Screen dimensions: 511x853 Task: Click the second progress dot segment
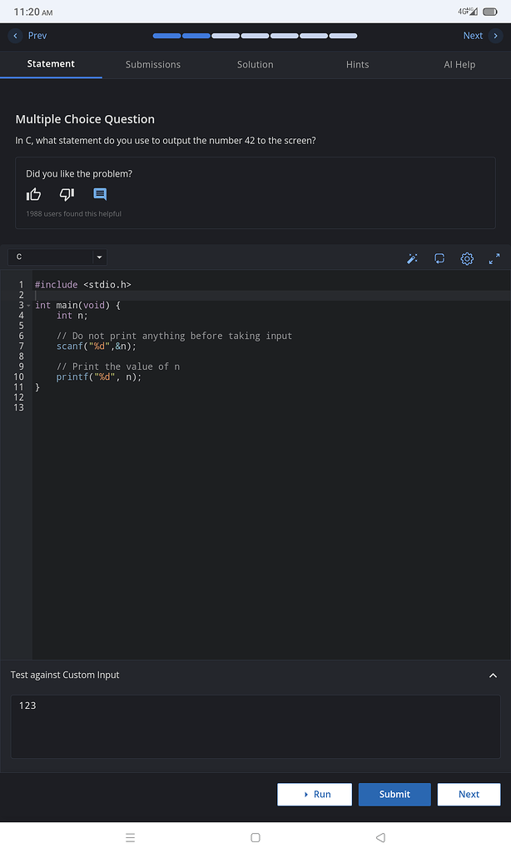[196, 36]
